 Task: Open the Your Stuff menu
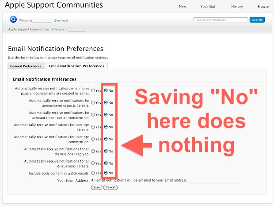tap(209, 7)
